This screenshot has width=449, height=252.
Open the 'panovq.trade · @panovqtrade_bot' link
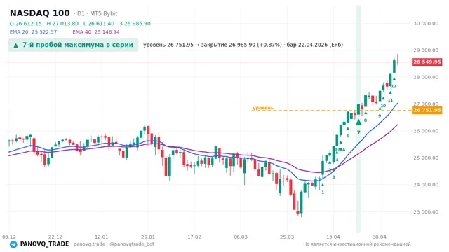point(114,244)
